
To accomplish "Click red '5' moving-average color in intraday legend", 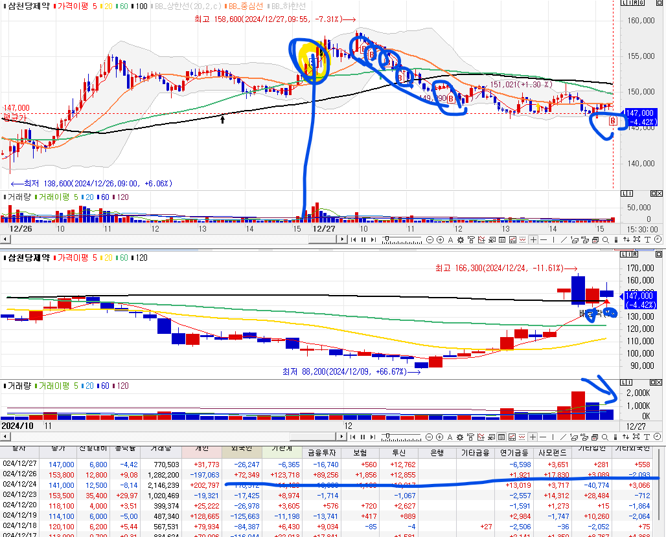I will coord(95,6).
